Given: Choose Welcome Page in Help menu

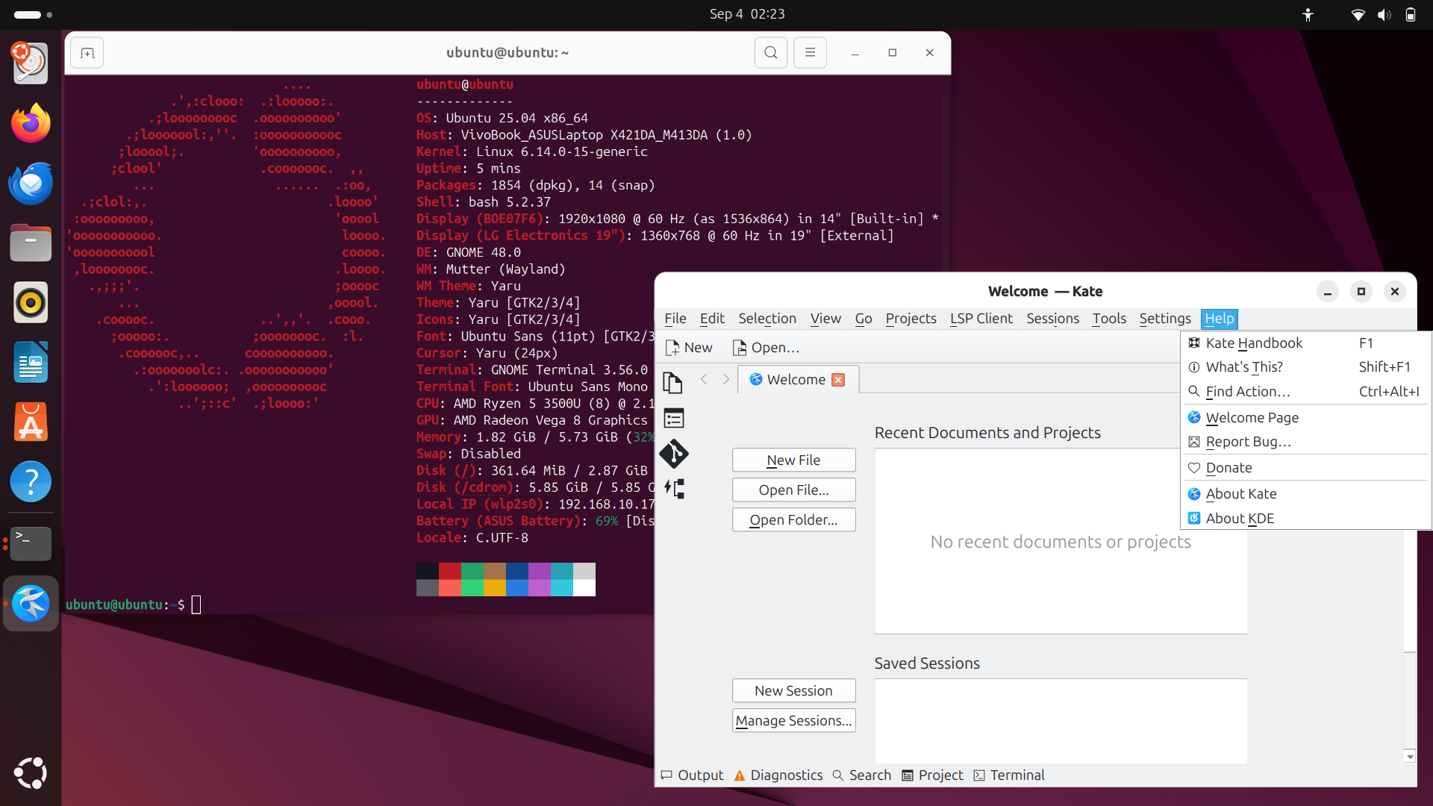Looking at the screenshot, I should coord(1306,418).
